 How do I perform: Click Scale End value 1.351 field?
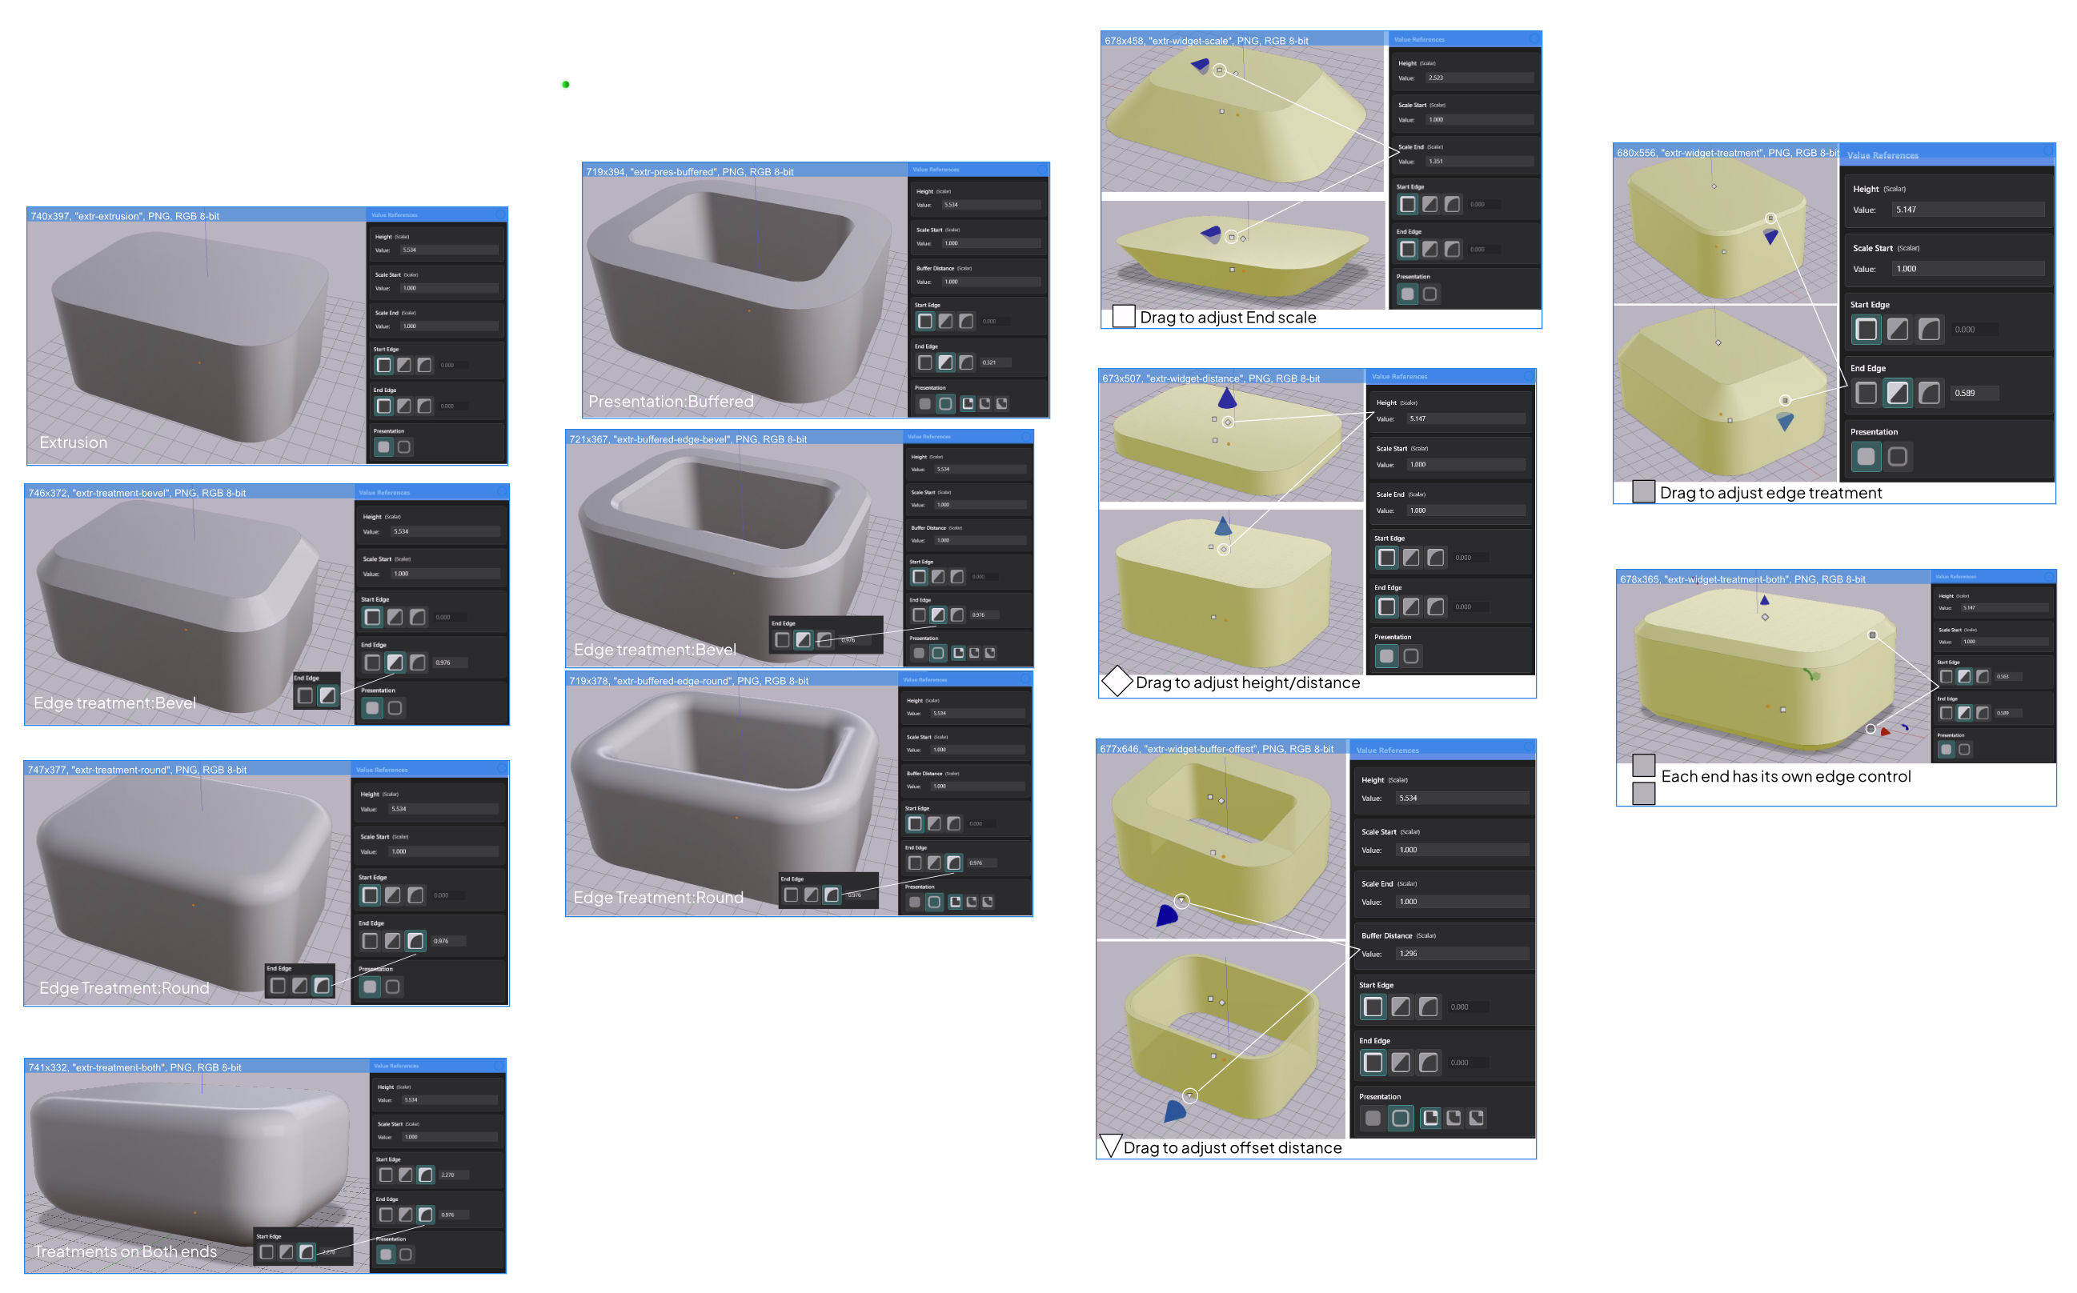coord(1479,162)
